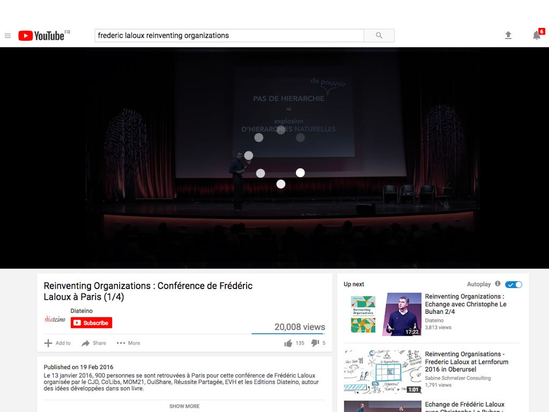Open 'Echange de Frédéric Laloux' video title

click(x=465, y=407)
